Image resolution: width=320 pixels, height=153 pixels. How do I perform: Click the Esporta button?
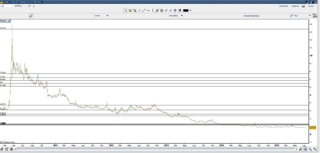pyautogui.click(x=295, y=6)
